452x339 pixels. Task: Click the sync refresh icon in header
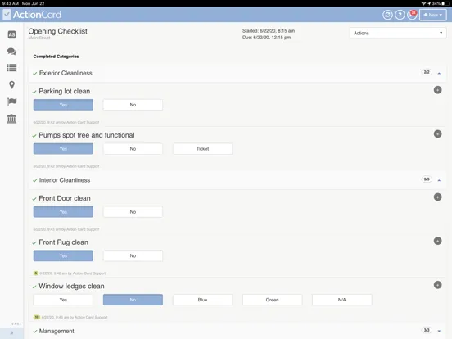387,15
